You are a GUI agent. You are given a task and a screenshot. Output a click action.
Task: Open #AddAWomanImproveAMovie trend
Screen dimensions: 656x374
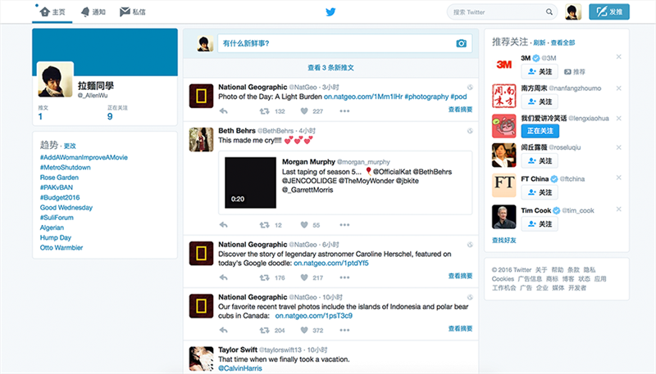pyautogui.click(x=84, y=157)
